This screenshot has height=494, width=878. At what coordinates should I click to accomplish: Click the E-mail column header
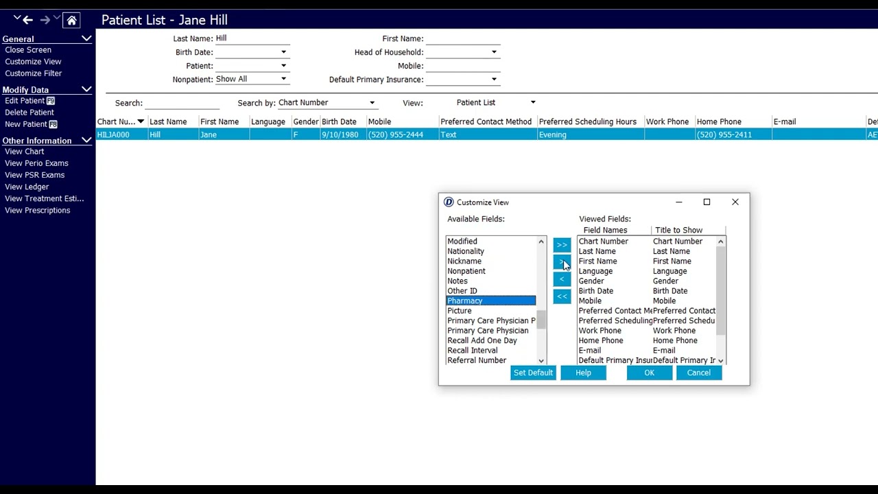818,121
